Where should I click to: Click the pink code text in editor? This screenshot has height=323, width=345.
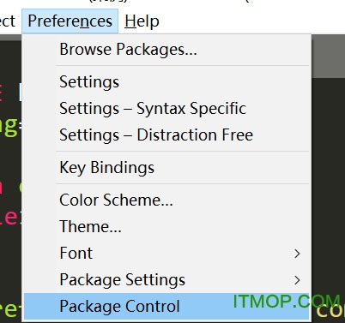[x=9, y=218]
